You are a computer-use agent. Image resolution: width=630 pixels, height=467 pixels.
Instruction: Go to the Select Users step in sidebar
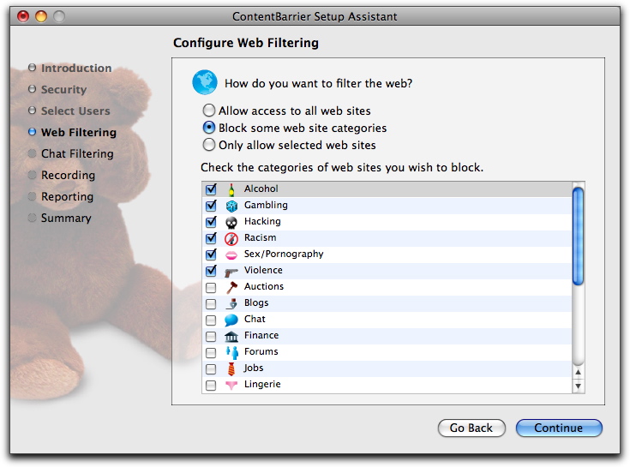(75, 111)
